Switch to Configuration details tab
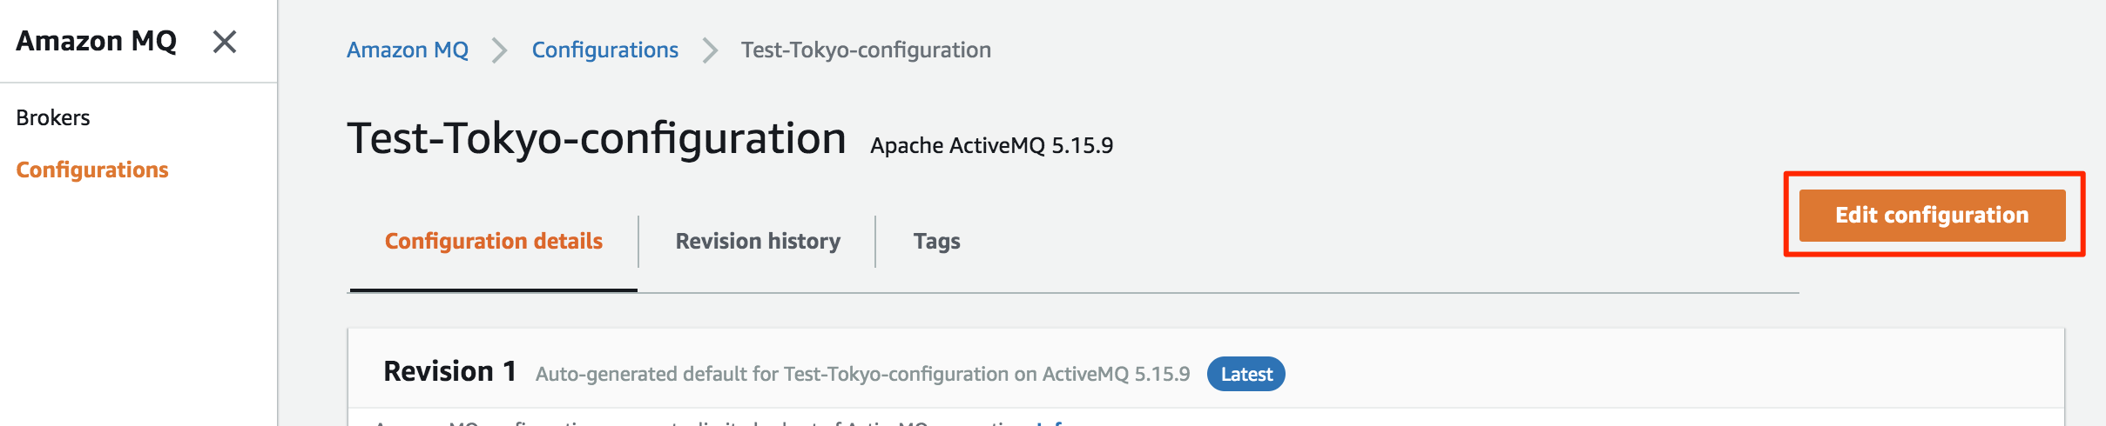 pyautogui.click(x=493, y=241)
